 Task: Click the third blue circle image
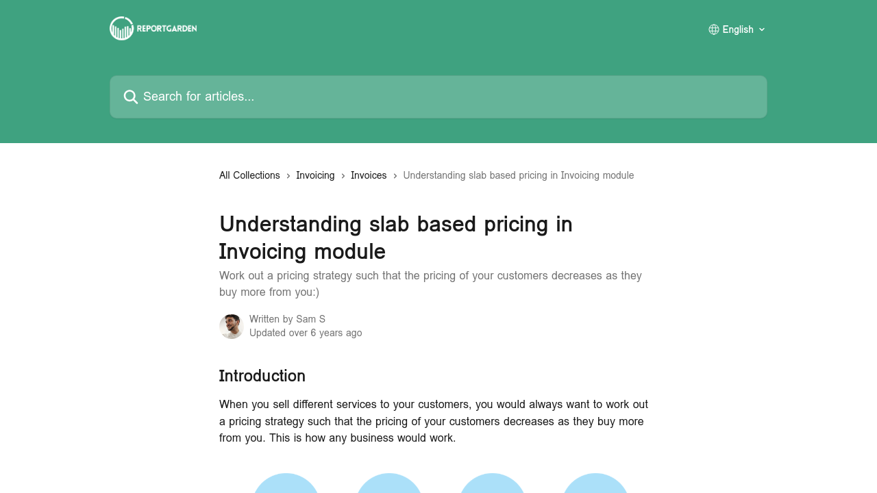492,483
